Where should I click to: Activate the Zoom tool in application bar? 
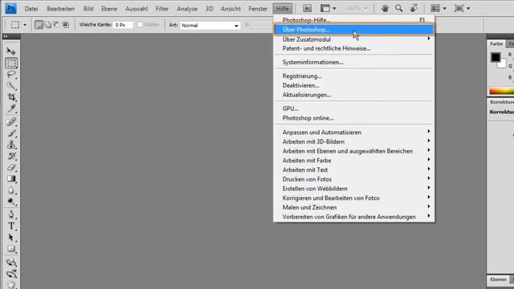(398, 9)
